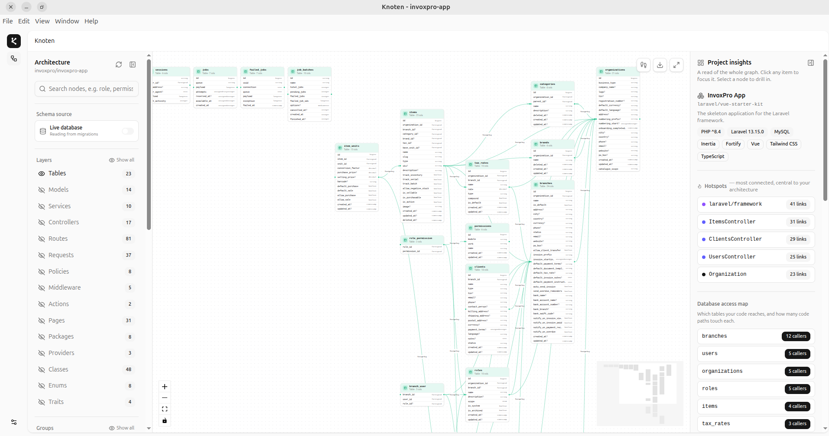829x436 pixels.
Task: Select the UsersController hotspot
Action: [x=756, y=257]
